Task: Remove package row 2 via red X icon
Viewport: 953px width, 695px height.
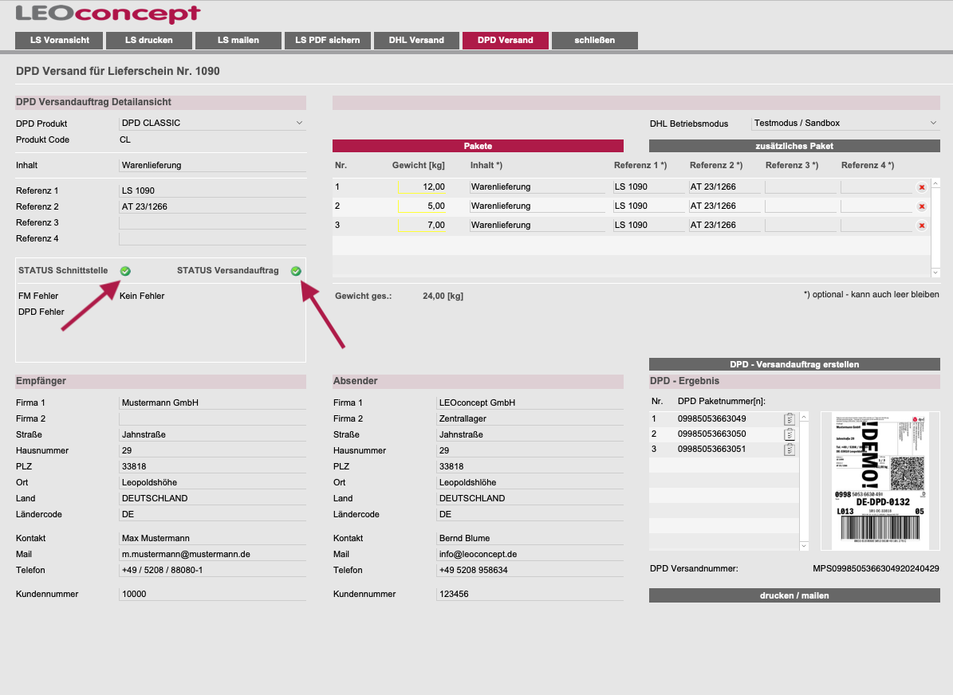Action: (x=921, y=206)
